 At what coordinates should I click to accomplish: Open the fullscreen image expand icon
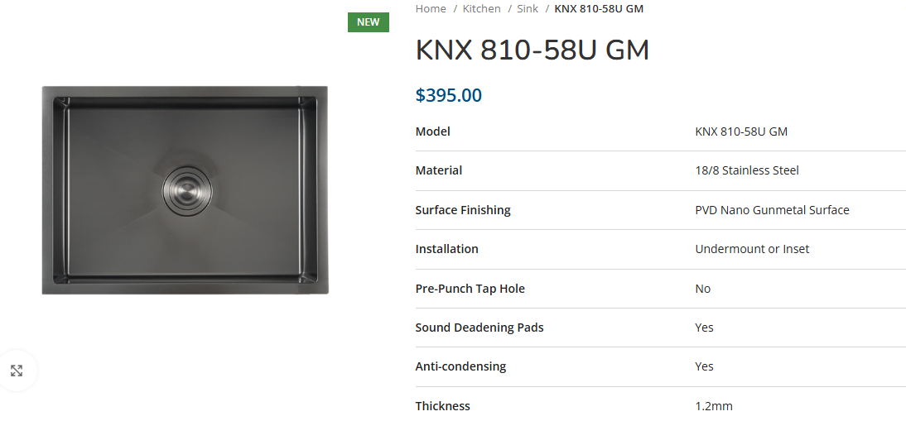(17, 371)
